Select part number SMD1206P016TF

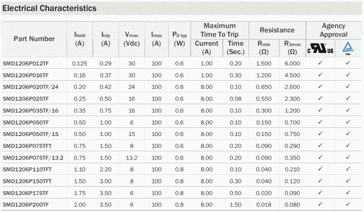tap(26, 75)
